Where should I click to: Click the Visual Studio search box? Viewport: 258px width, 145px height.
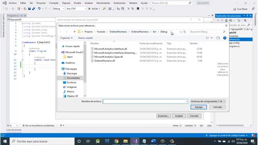click(x=171, y=3)
